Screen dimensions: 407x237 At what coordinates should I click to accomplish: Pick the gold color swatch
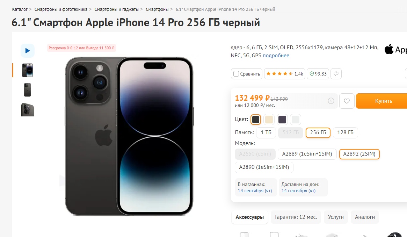[269, 120]
